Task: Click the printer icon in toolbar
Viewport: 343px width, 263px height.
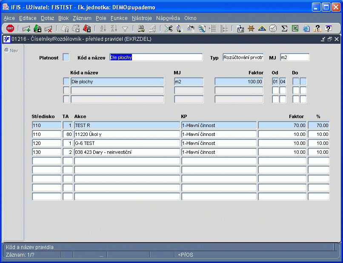Action: pyautogui.click(x=141, y=28)
